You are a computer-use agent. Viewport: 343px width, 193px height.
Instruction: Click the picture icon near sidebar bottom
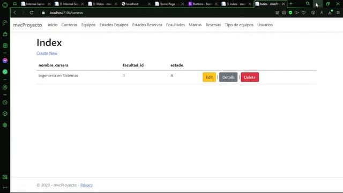[5, 177]
